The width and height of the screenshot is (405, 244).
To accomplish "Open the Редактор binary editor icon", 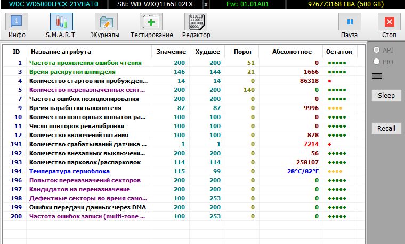I will pos(196,22).
